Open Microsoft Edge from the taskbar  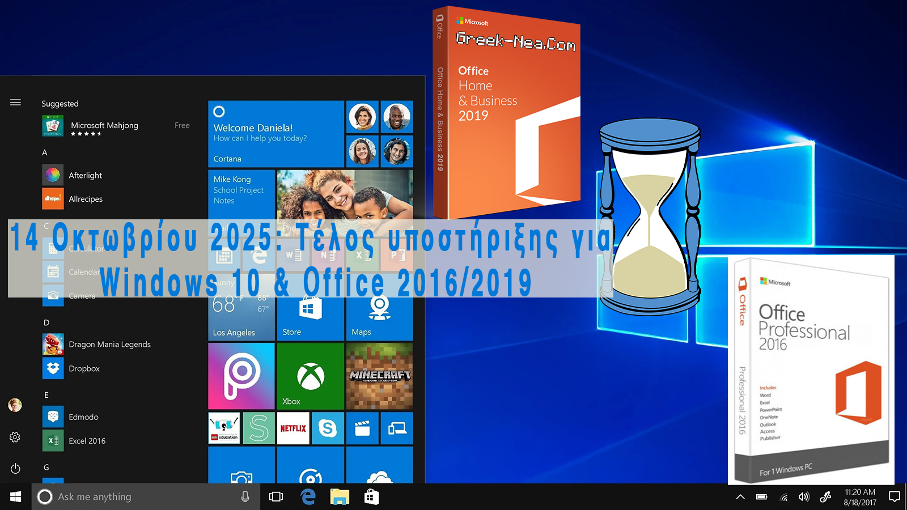pyautogui.click(x=308, y=496)
